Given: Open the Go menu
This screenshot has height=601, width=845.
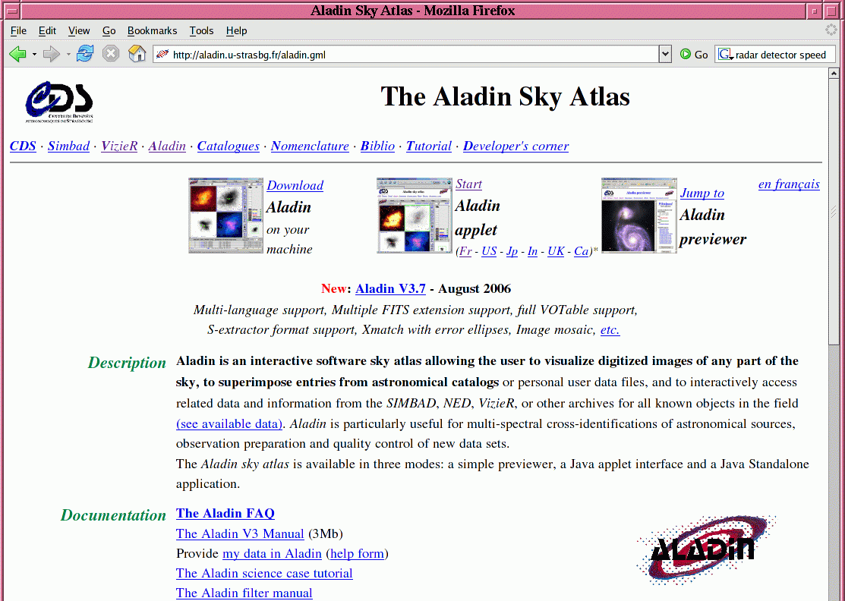Looking at the screenshot, I should [x=109, y=30].
